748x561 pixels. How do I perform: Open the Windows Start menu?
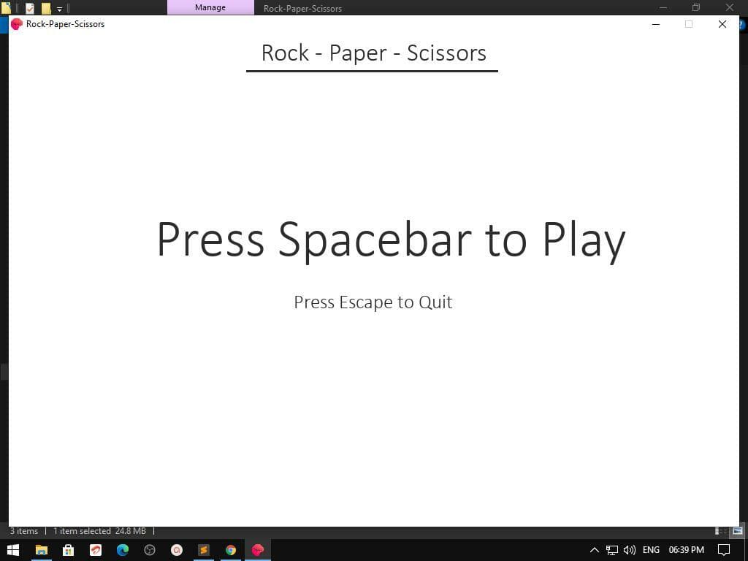pos(13,550)
